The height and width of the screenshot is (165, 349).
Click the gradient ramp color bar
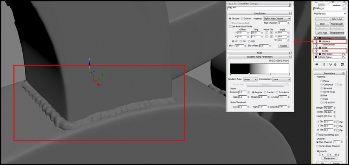(260, 68)
